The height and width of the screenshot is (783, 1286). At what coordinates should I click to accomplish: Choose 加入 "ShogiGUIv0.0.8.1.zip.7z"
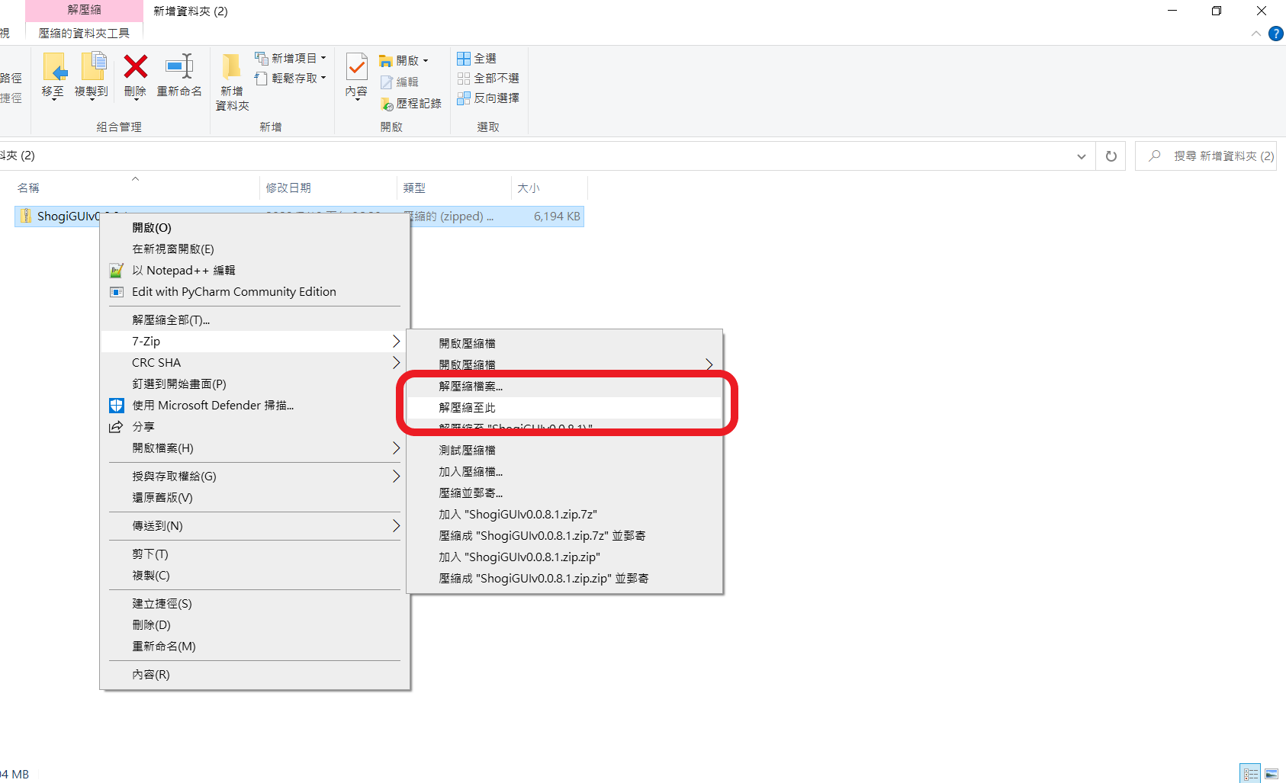(x=564, y=515)
